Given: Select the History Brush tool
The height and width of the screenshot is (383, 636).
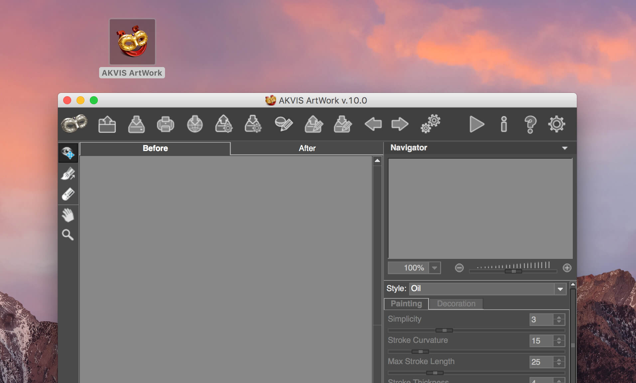Looking at the screenshot, I should point(68,174).
